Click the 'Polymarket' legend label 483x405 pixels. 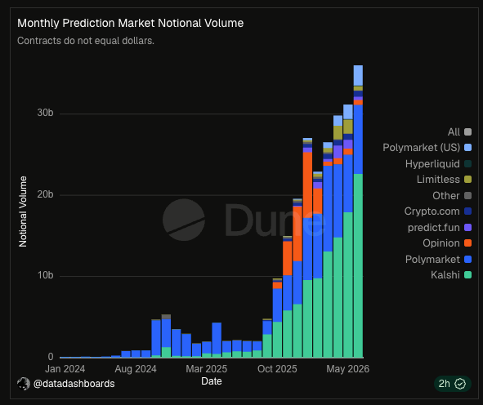click(432, 259)
